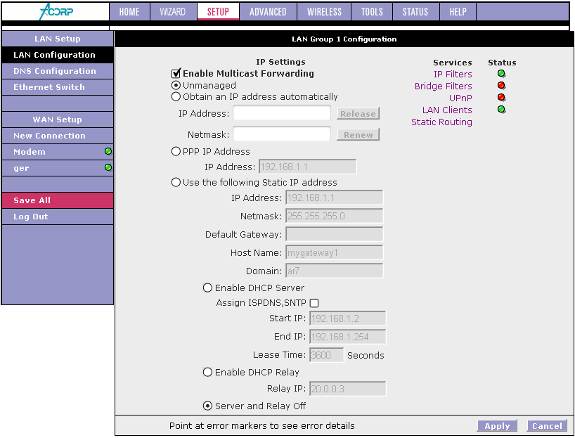Click the red Bridge Filters status indicator

(501, 86)
